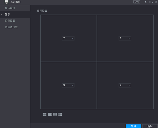Open the logout menu icon

pos(151,2)
